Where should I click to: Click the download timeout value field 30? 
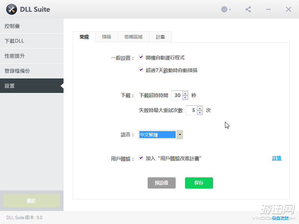click(x=177, y=95)
